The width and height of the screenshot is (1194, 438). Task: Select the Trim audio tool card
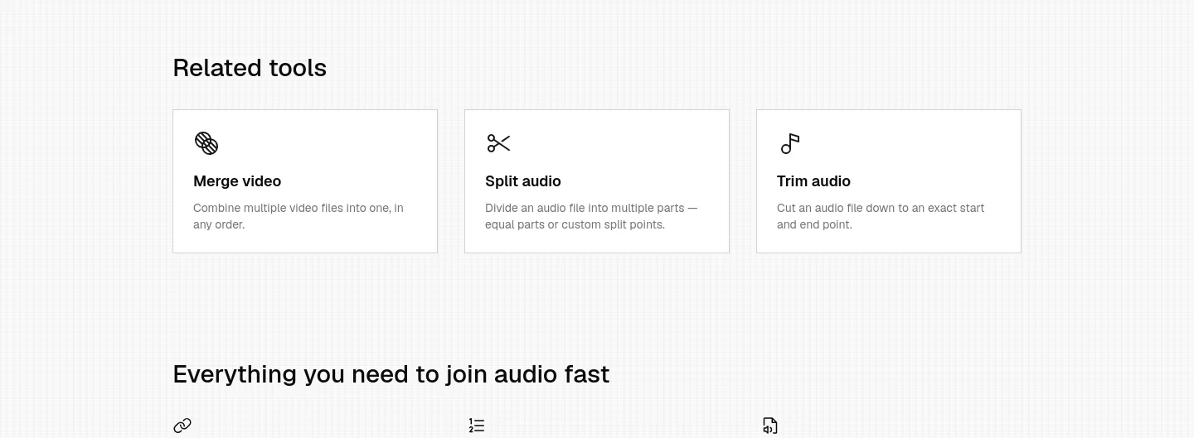point(889,181)
